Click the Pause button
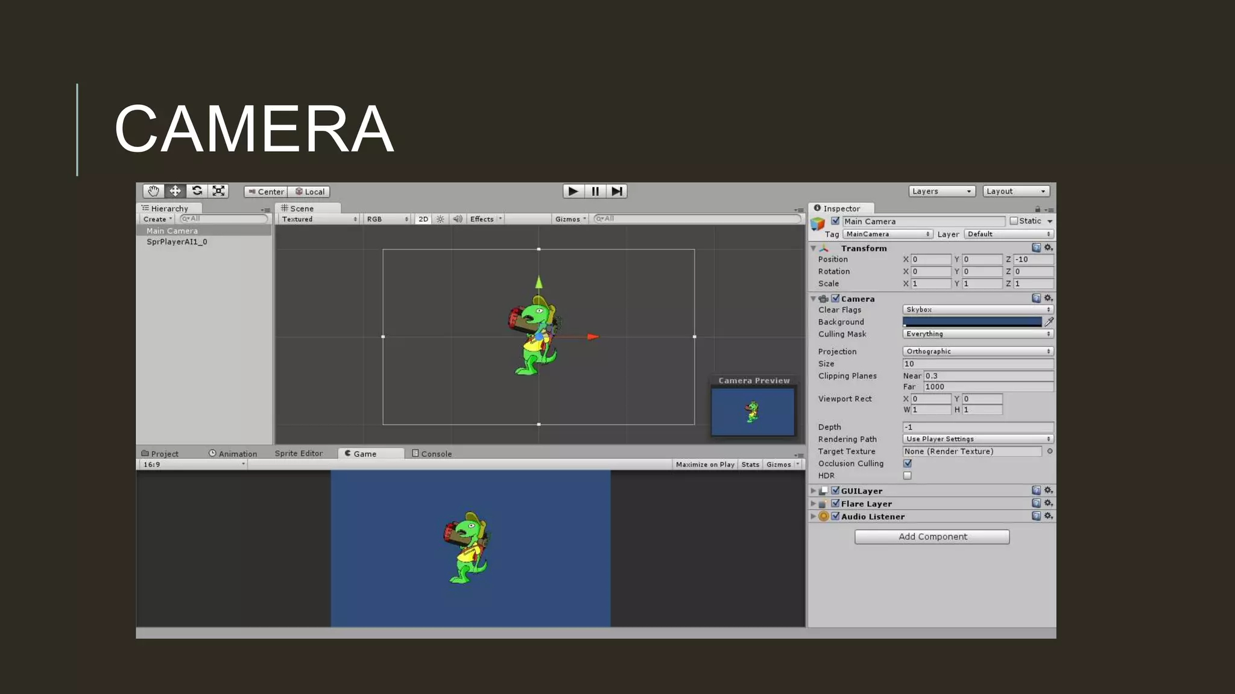This screenshot has width=1235, height=694. (x=595, y=191)
